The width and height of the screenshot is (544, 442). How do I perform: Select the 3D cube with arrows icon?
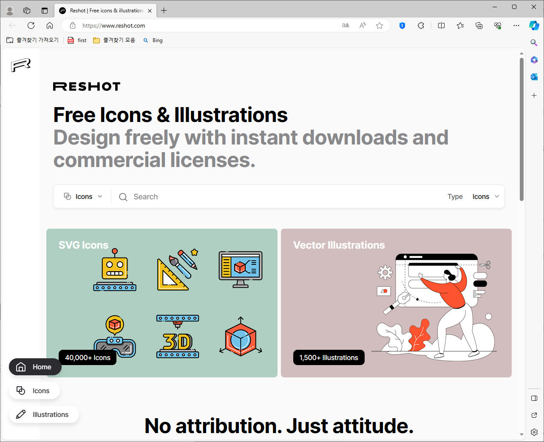241,336
